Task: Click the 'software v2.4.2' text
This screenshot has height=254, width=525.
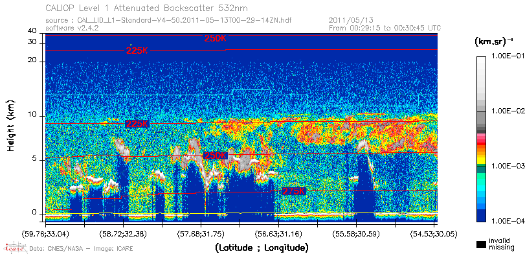Action: (72, 28)
